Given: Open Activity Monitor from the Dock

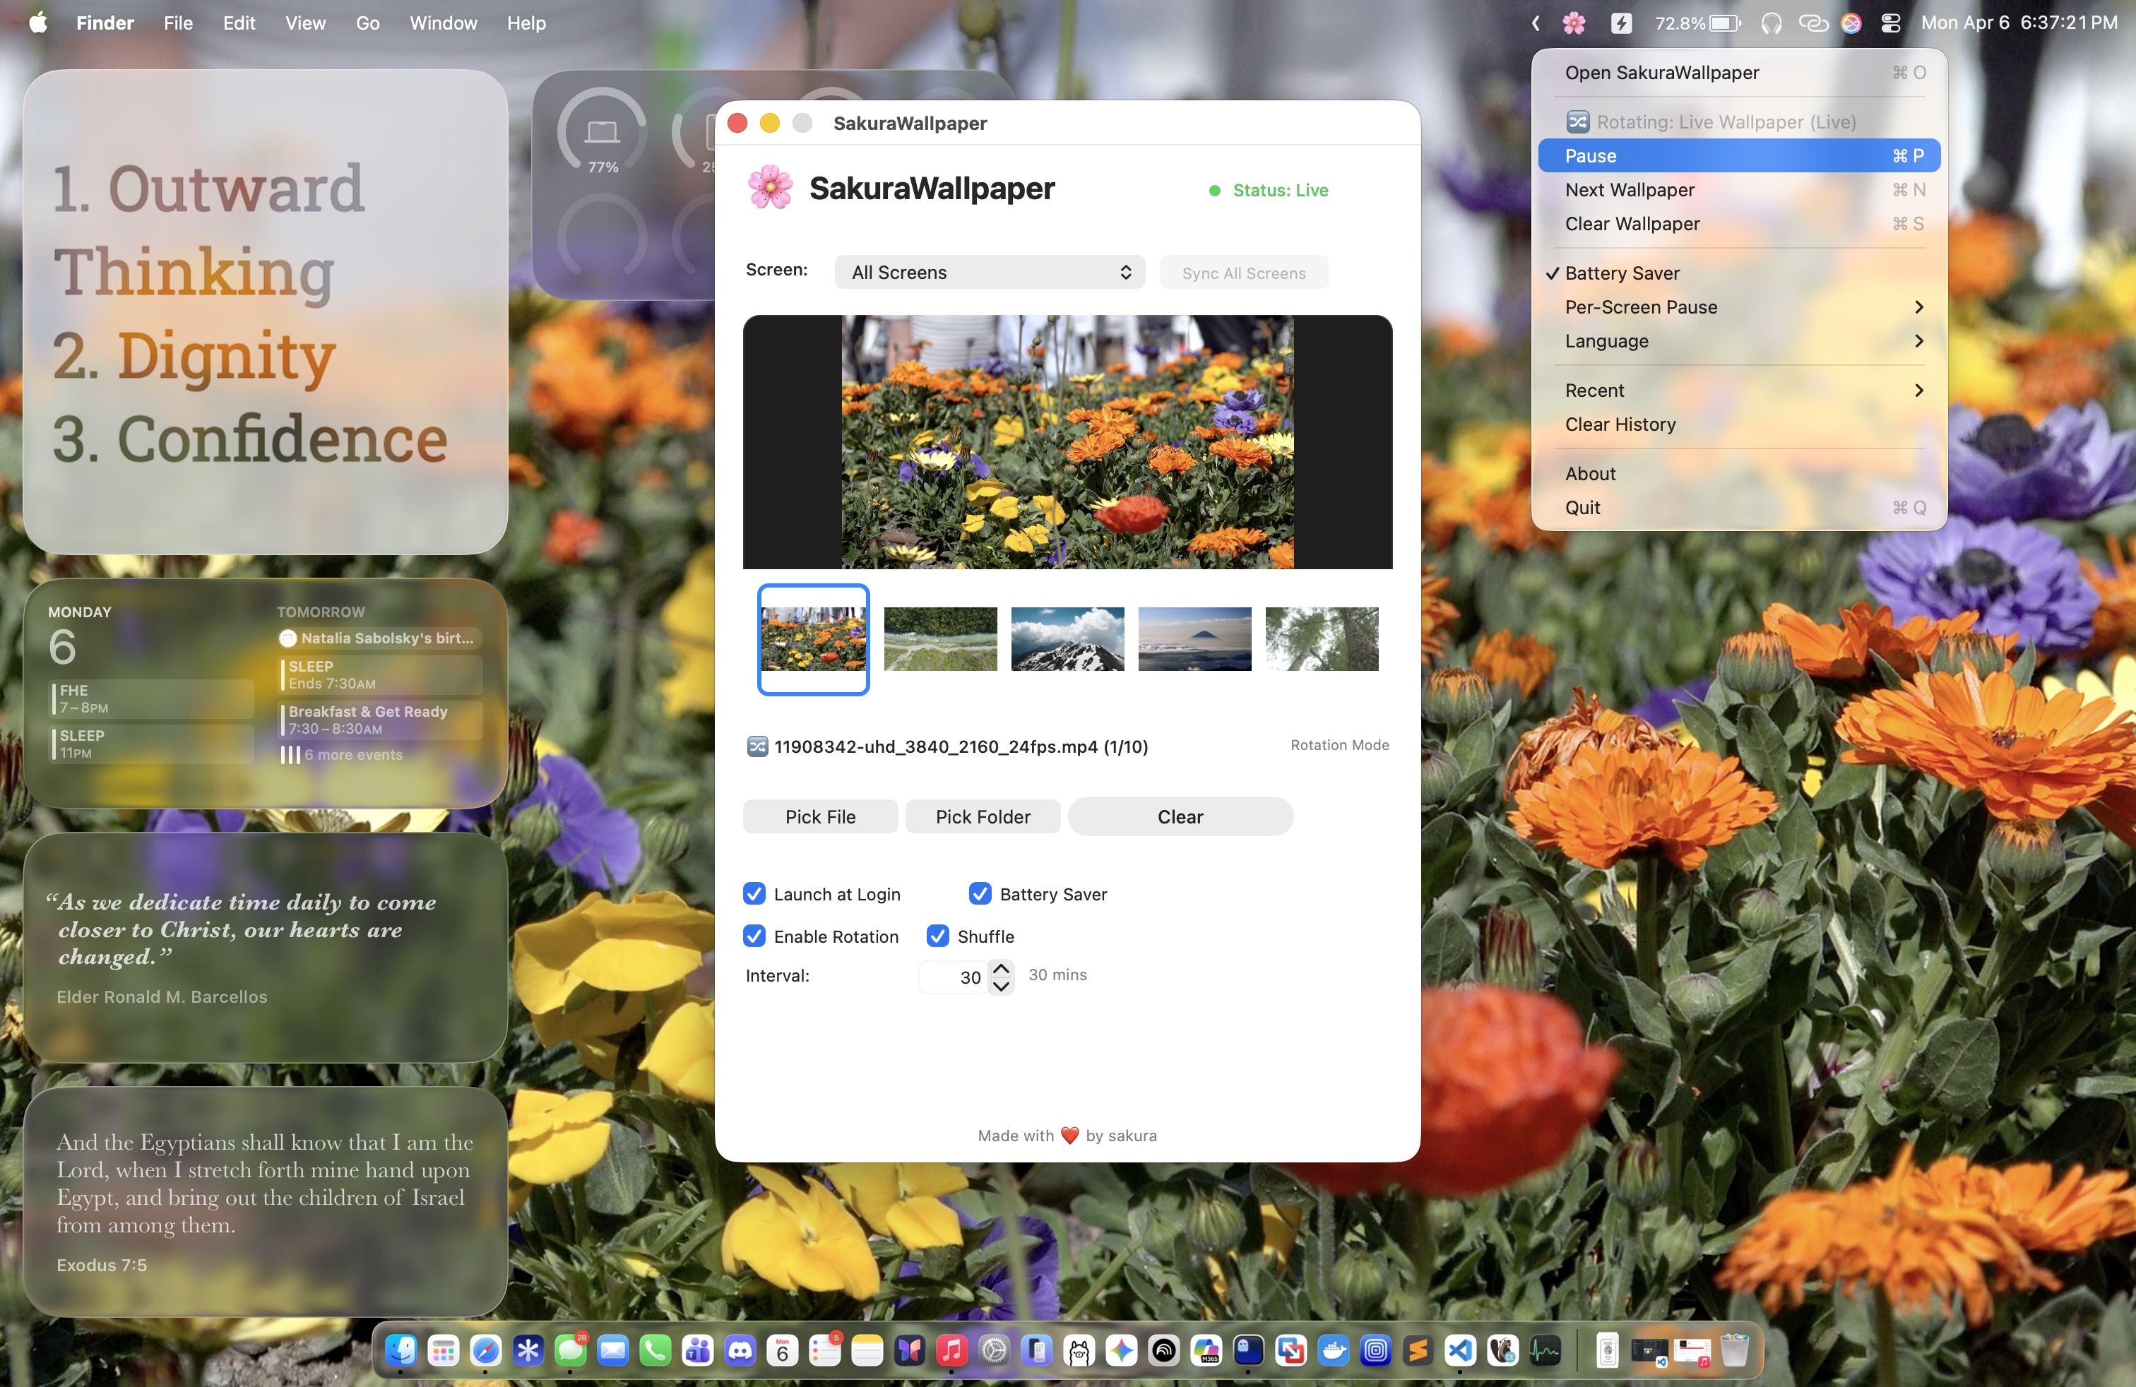Looking at the screenshot, I should click(x=1545, y=1350).
